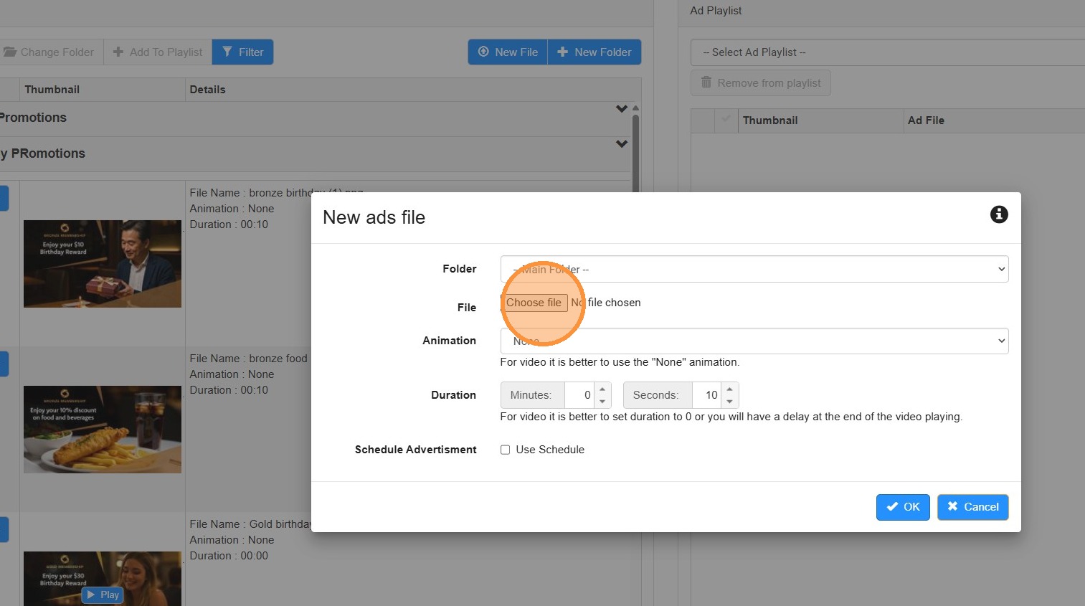
Task: Enable the Use Schedule checkbox
Action: (506, 450)
